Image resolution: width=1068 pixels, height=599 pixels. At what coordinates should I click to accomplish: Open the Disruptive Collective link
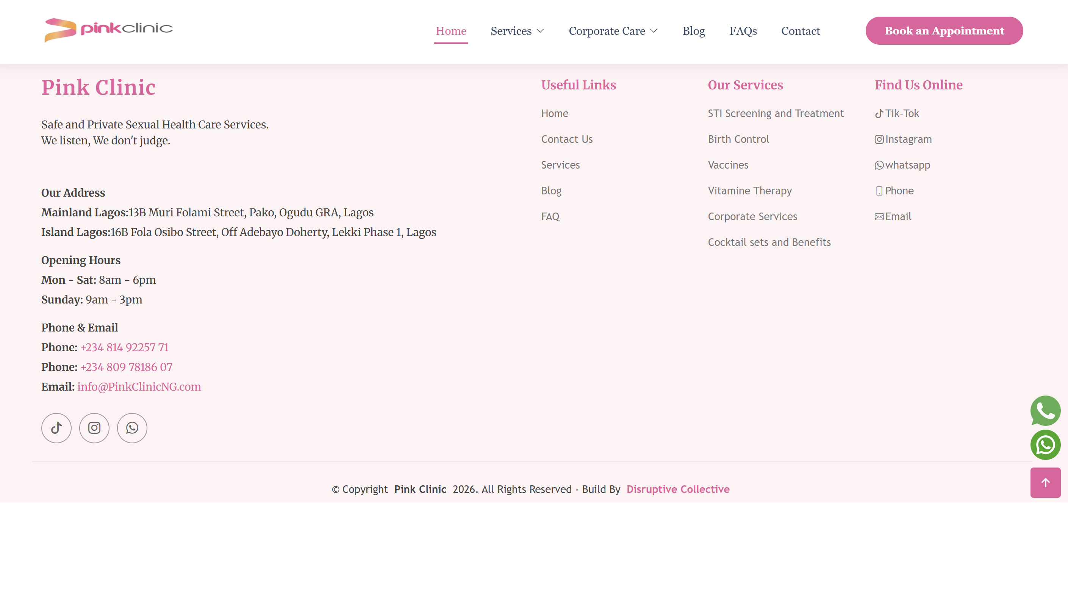[677, 489]
